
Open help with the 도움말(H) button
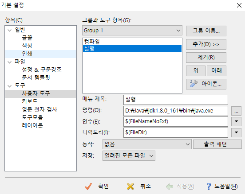pyautogui.click(x=222, y=186)
